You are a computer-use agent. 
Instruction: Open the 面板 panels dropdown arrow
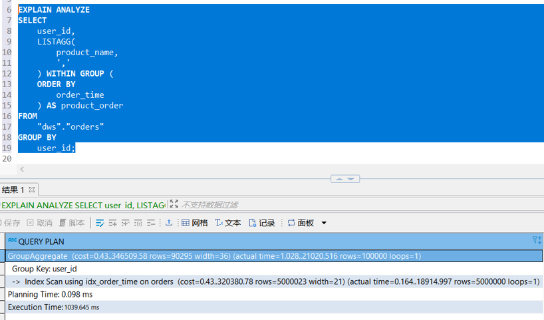tap(324, 223)
